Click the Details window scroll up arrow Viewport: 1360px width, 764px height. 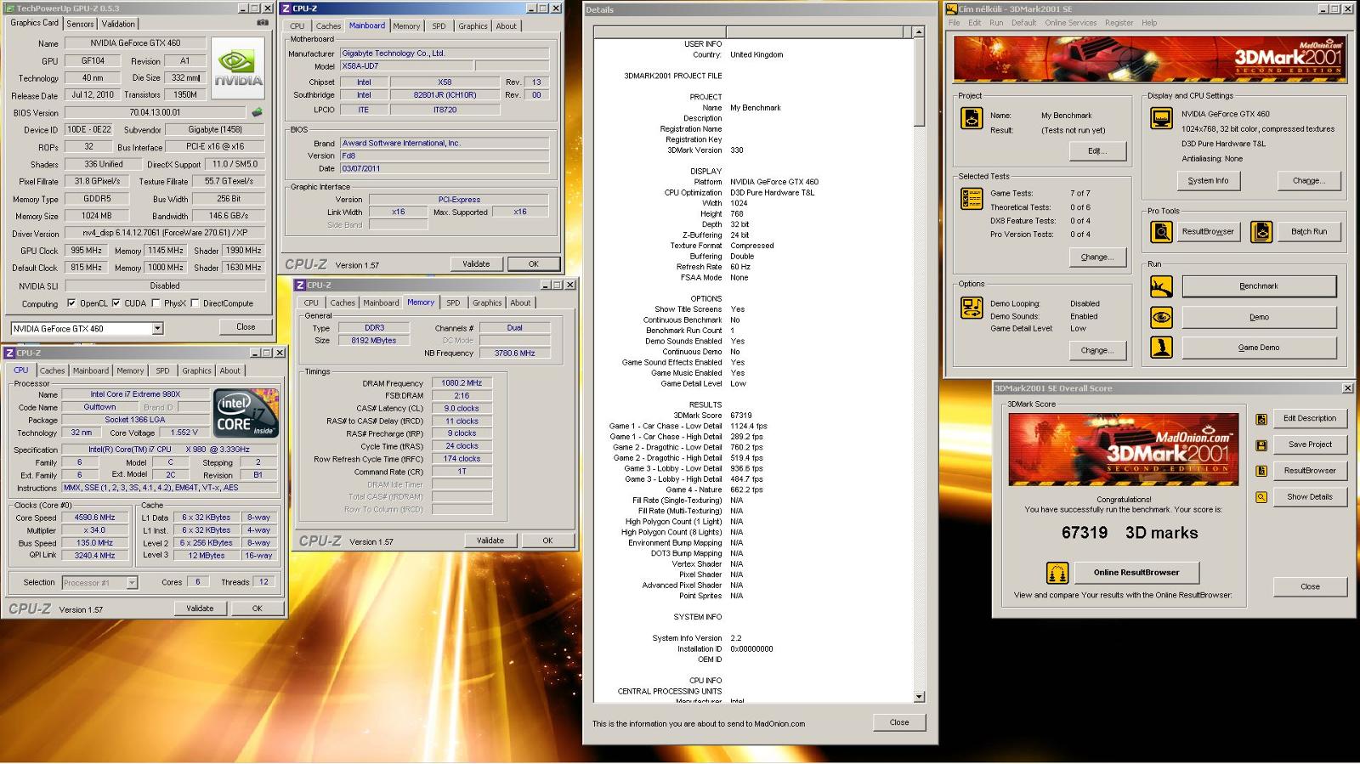pyautogui.click(x=919, y=32)
